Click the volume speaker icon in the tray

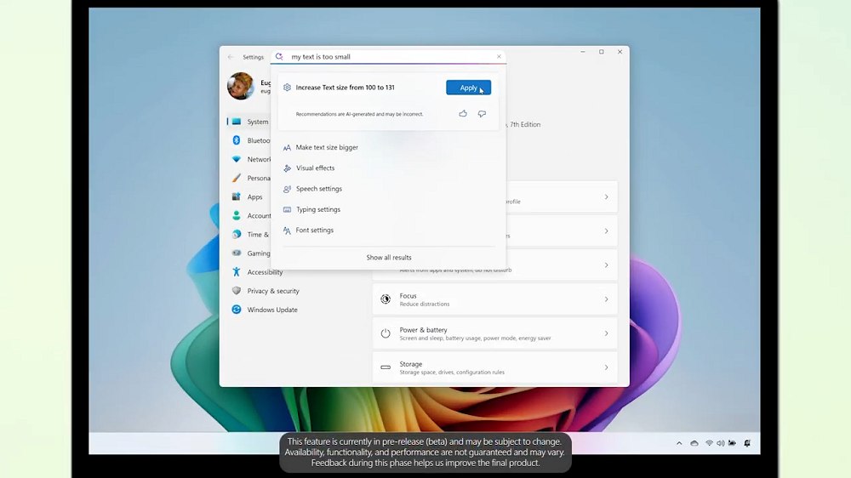coord(720,443)
